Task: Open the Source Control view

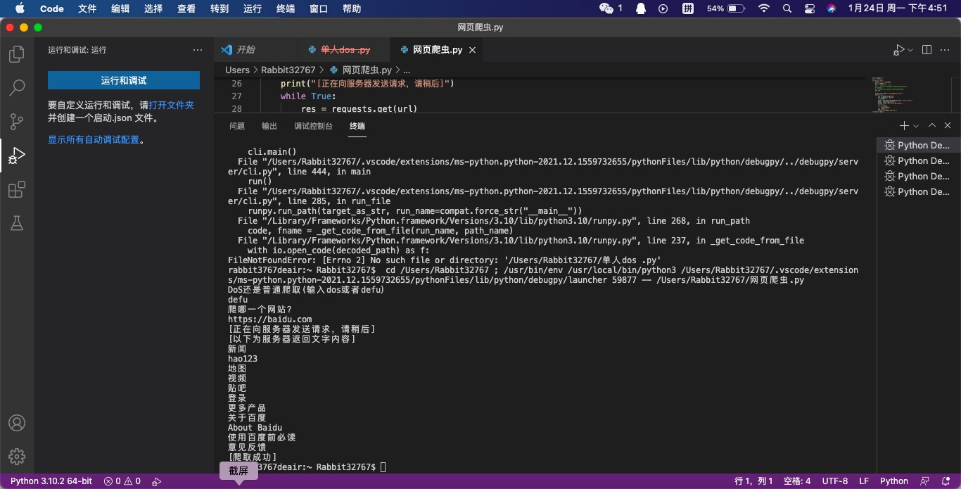Action: click(x=17, y=122)
